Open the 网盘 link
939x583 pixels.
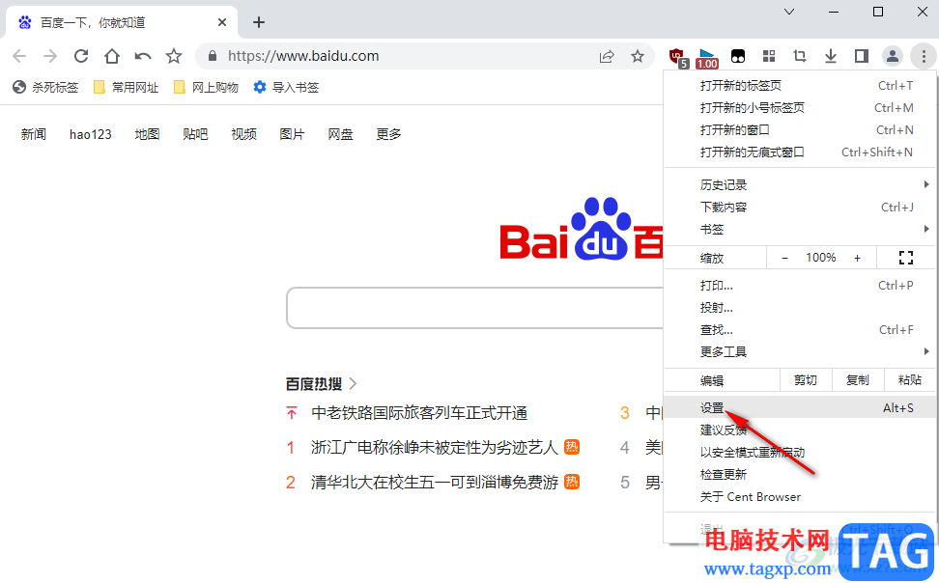340,134
